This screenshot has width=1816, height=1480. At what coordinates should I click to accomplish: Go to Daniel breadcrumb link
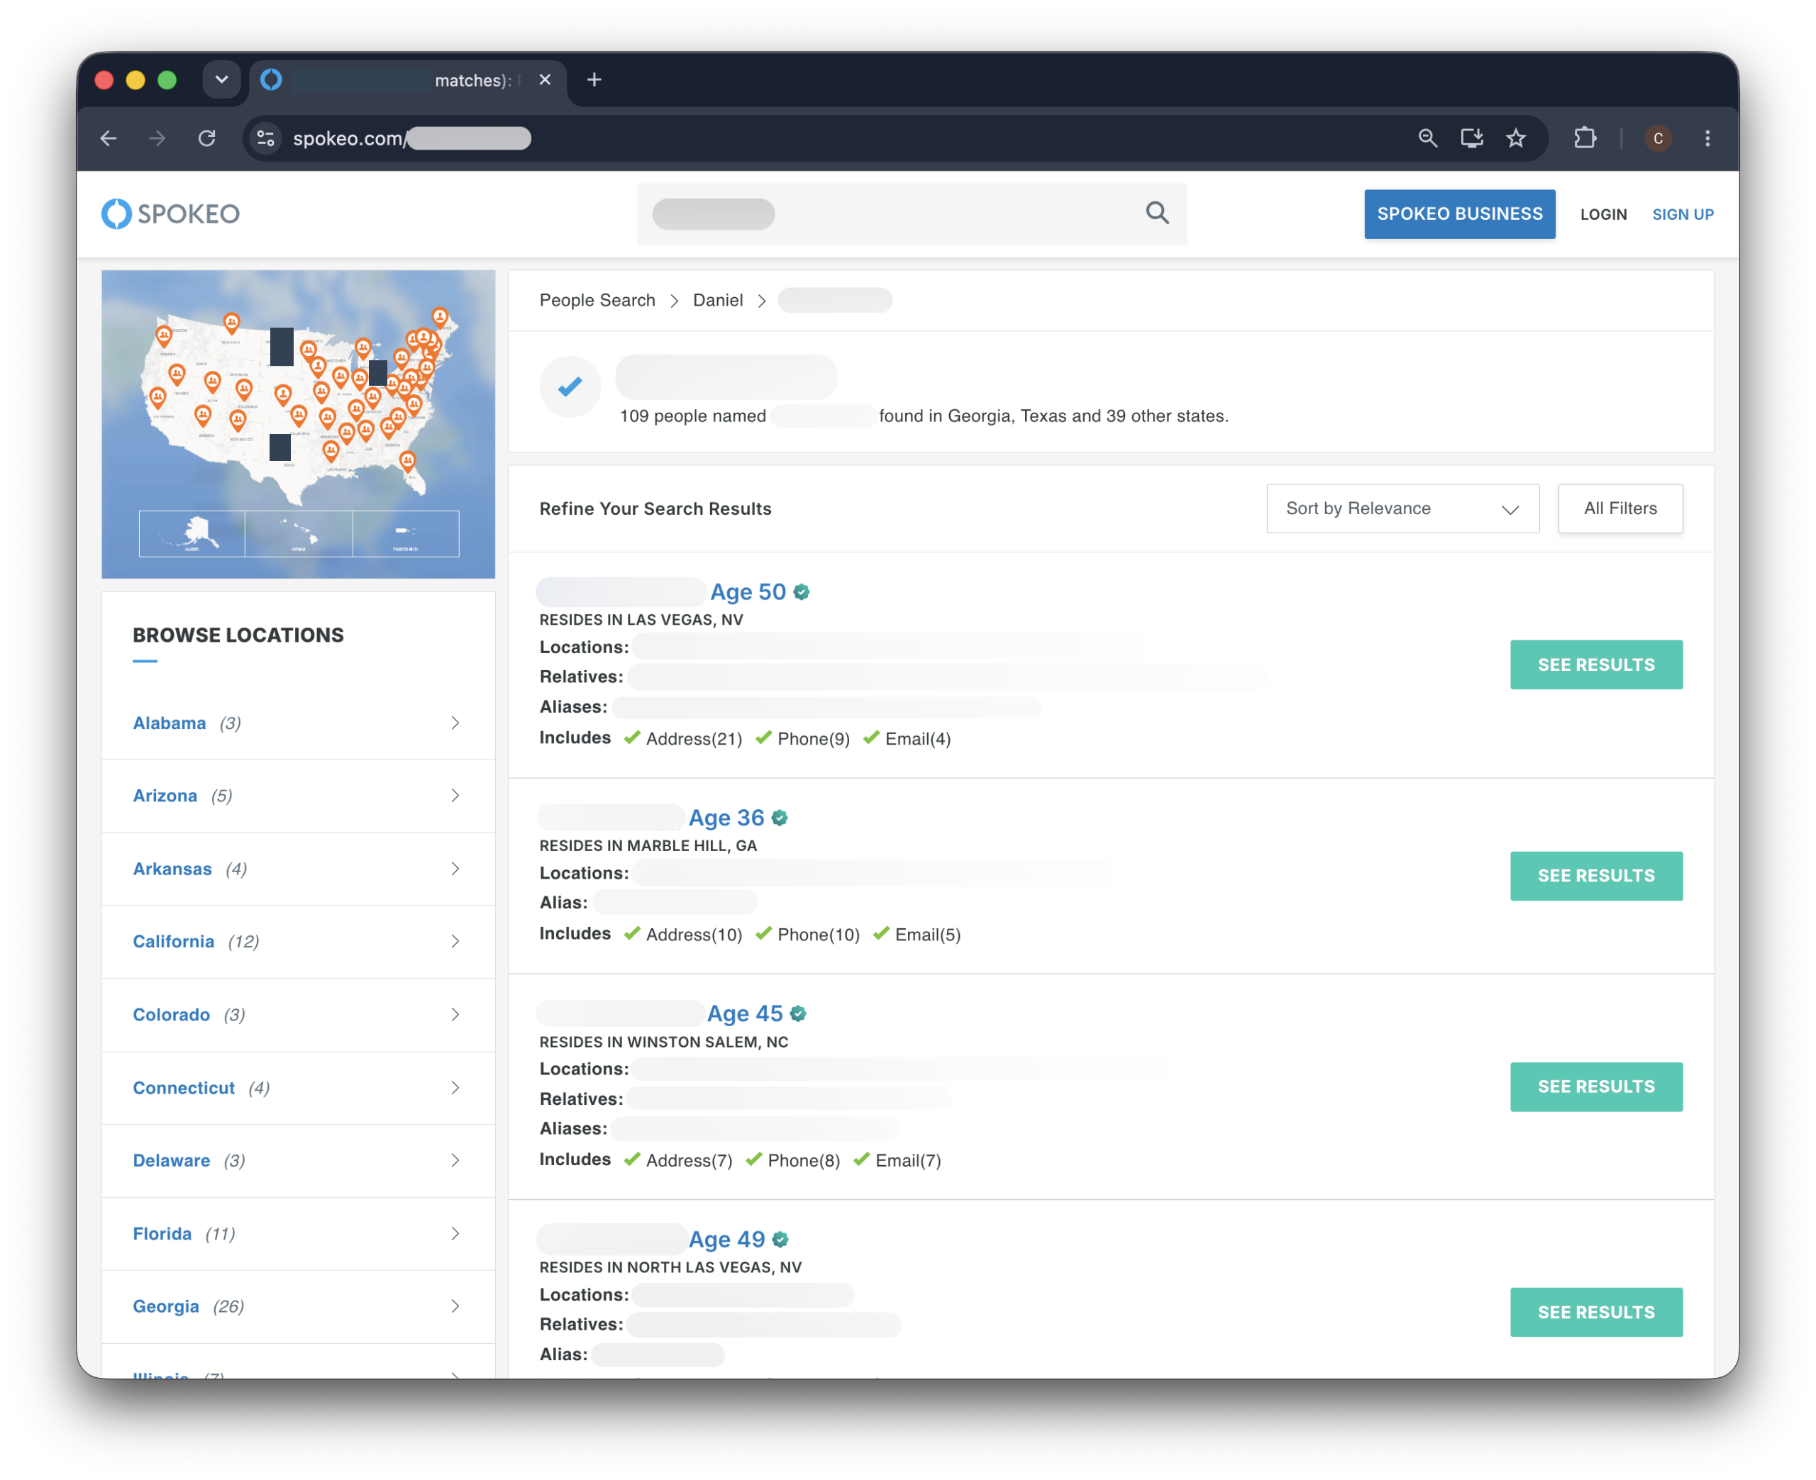click(718, 300)
